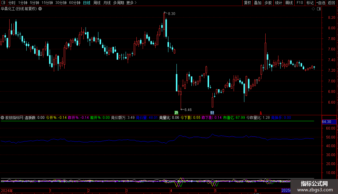Image resolution: width=338 pixels, height=194 pixels.
Task: Add stock to 自选 watchlist
Action: tap(321, 3)
